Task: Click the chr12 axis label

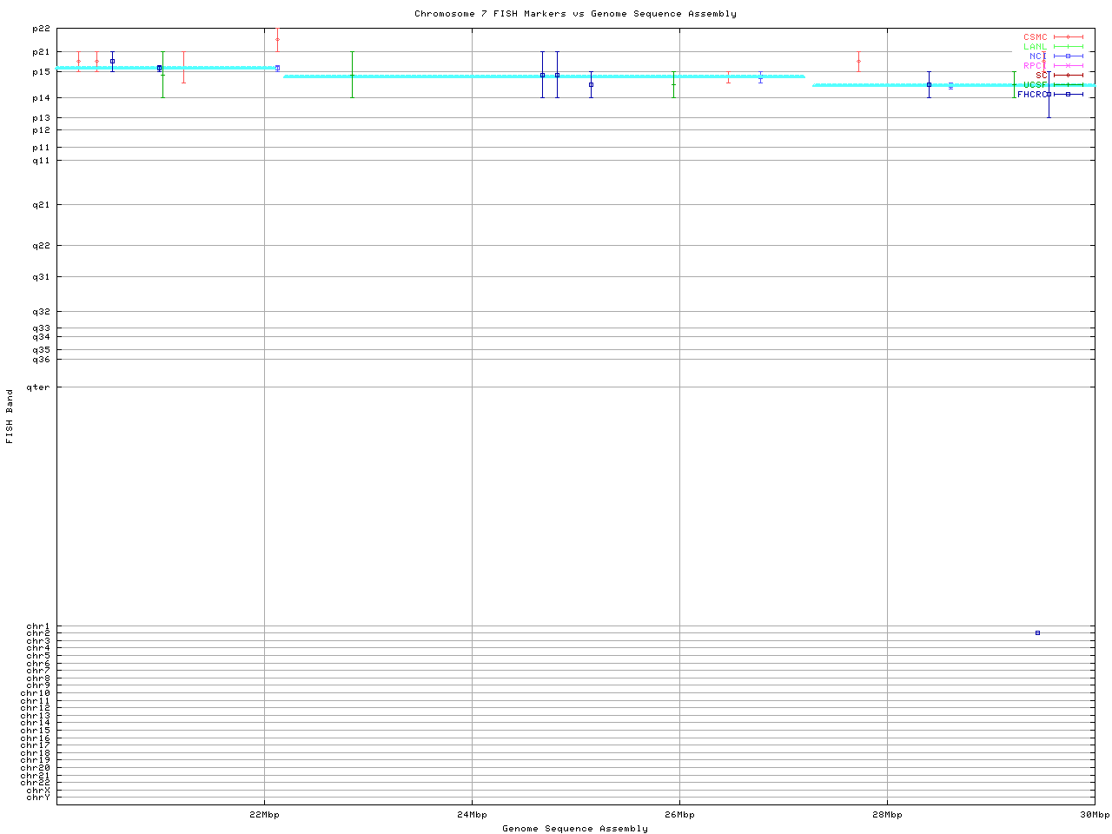Action: coord(36,708)
